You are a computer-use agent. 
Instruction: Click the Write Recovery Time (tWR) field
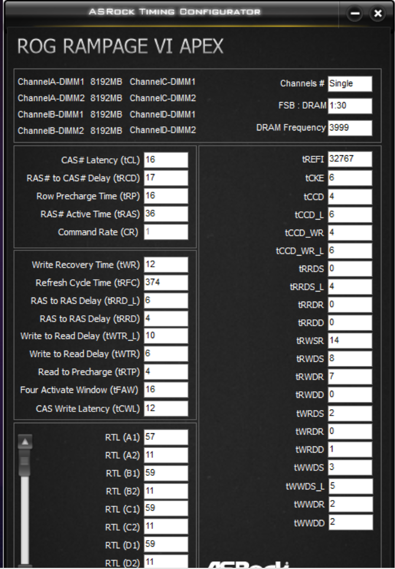tap(166, 264)
